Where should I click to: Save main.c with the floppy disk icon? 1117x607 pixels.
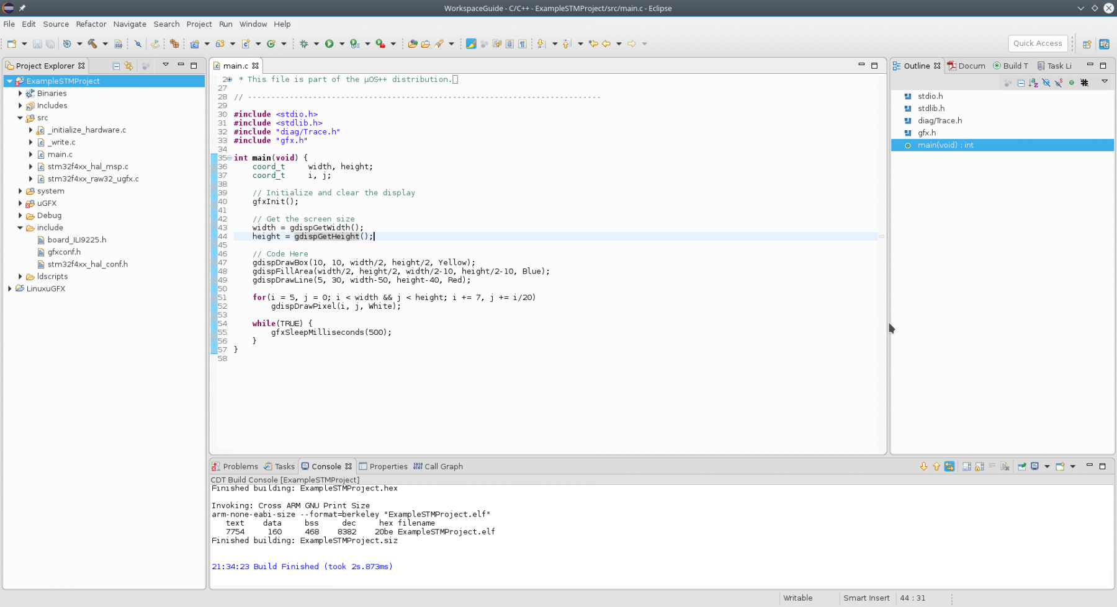pyautogui.click(x=37, y=43)
